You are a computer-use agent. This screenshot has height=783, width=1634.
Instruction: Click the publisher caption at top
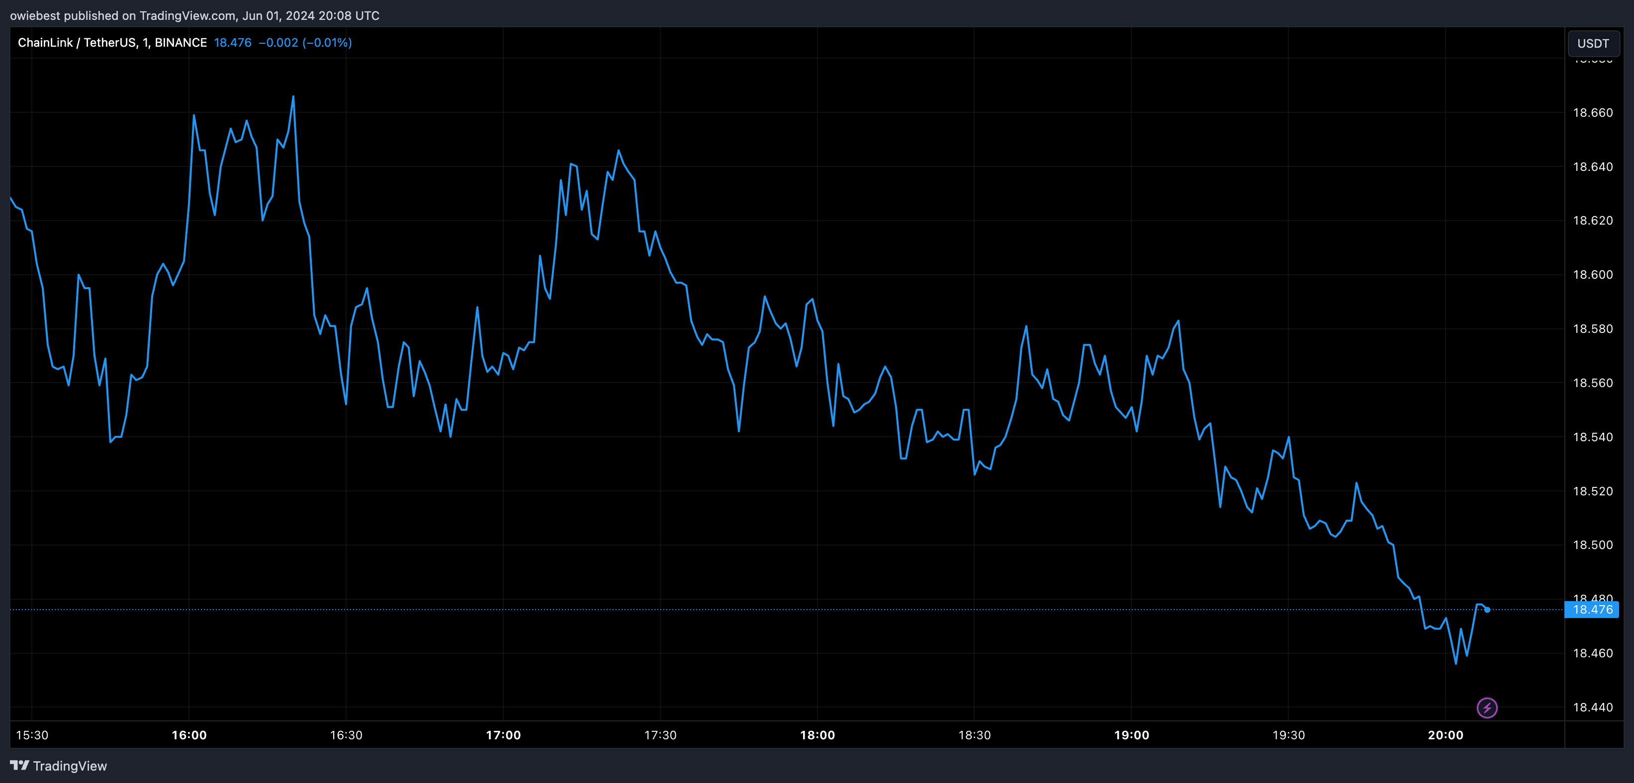(195, 15)
